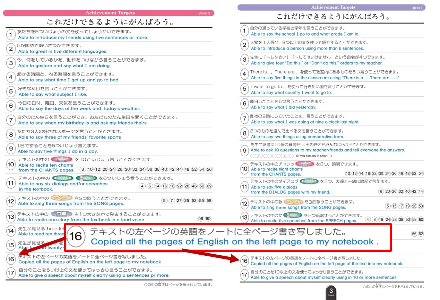
Task: Click 'Able to say when my birthday is' line
Action: [x=83, y=123]
